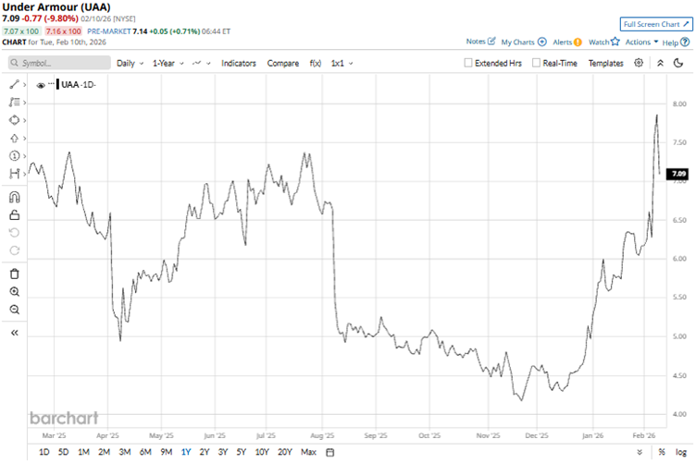Image resolution: width=696 pixels, height=463 pixels.
Task: Select the 1D time range
Action: click(43, 452)
